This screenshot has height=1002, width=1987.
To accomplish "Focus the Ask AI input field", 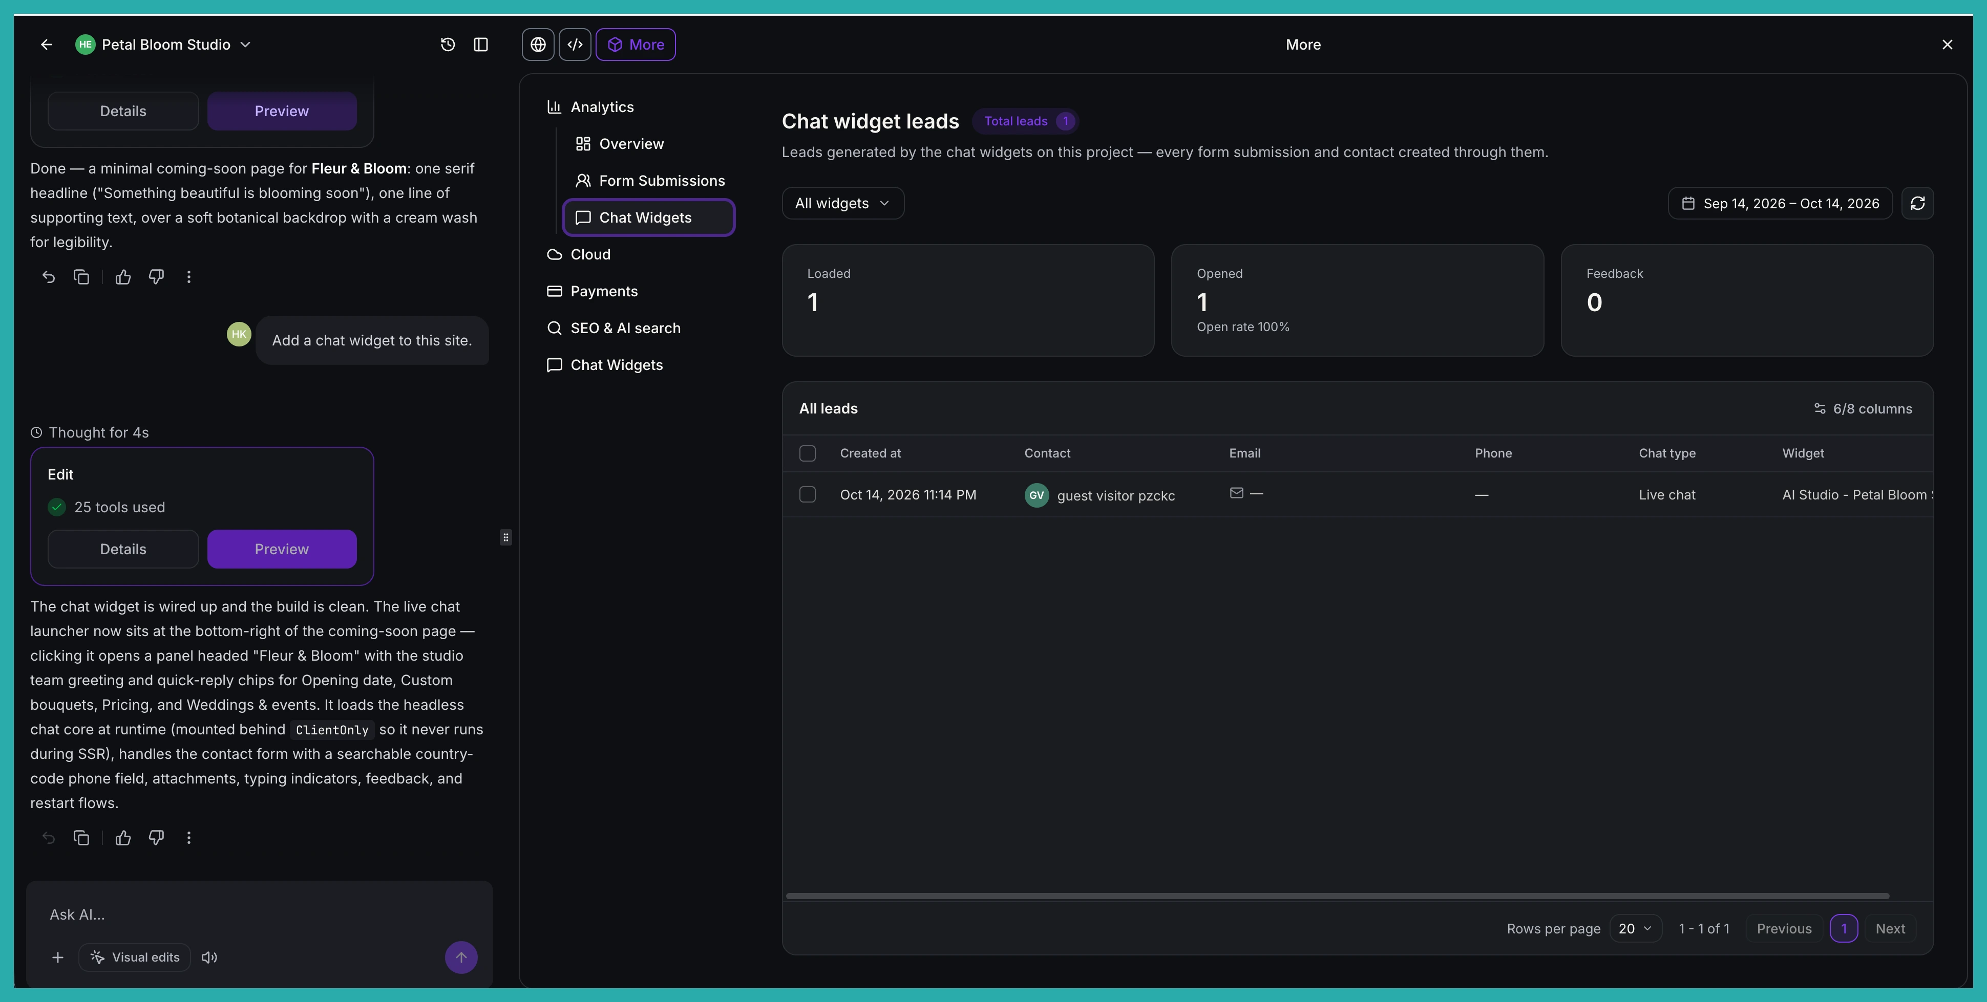I will click(259, 914).
